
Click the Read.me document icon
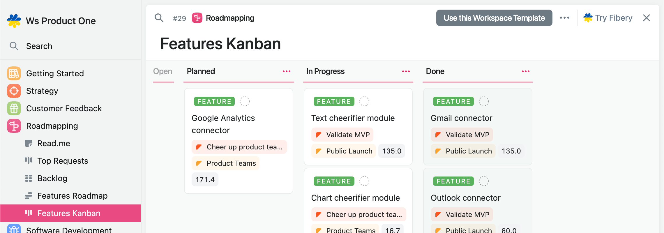coord(29,143)
